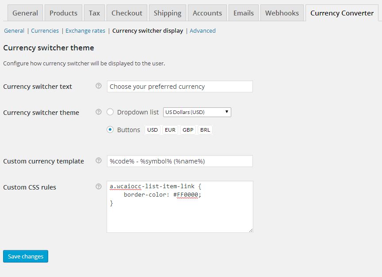Viewport: 382px width, 277px height.
Task: Open the Exchange rates section link
Action: pos(85,31)
